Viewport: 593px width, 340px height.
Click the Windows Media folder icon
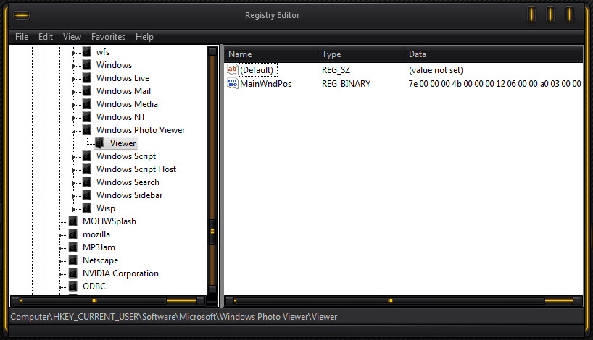tap(86, 104)
